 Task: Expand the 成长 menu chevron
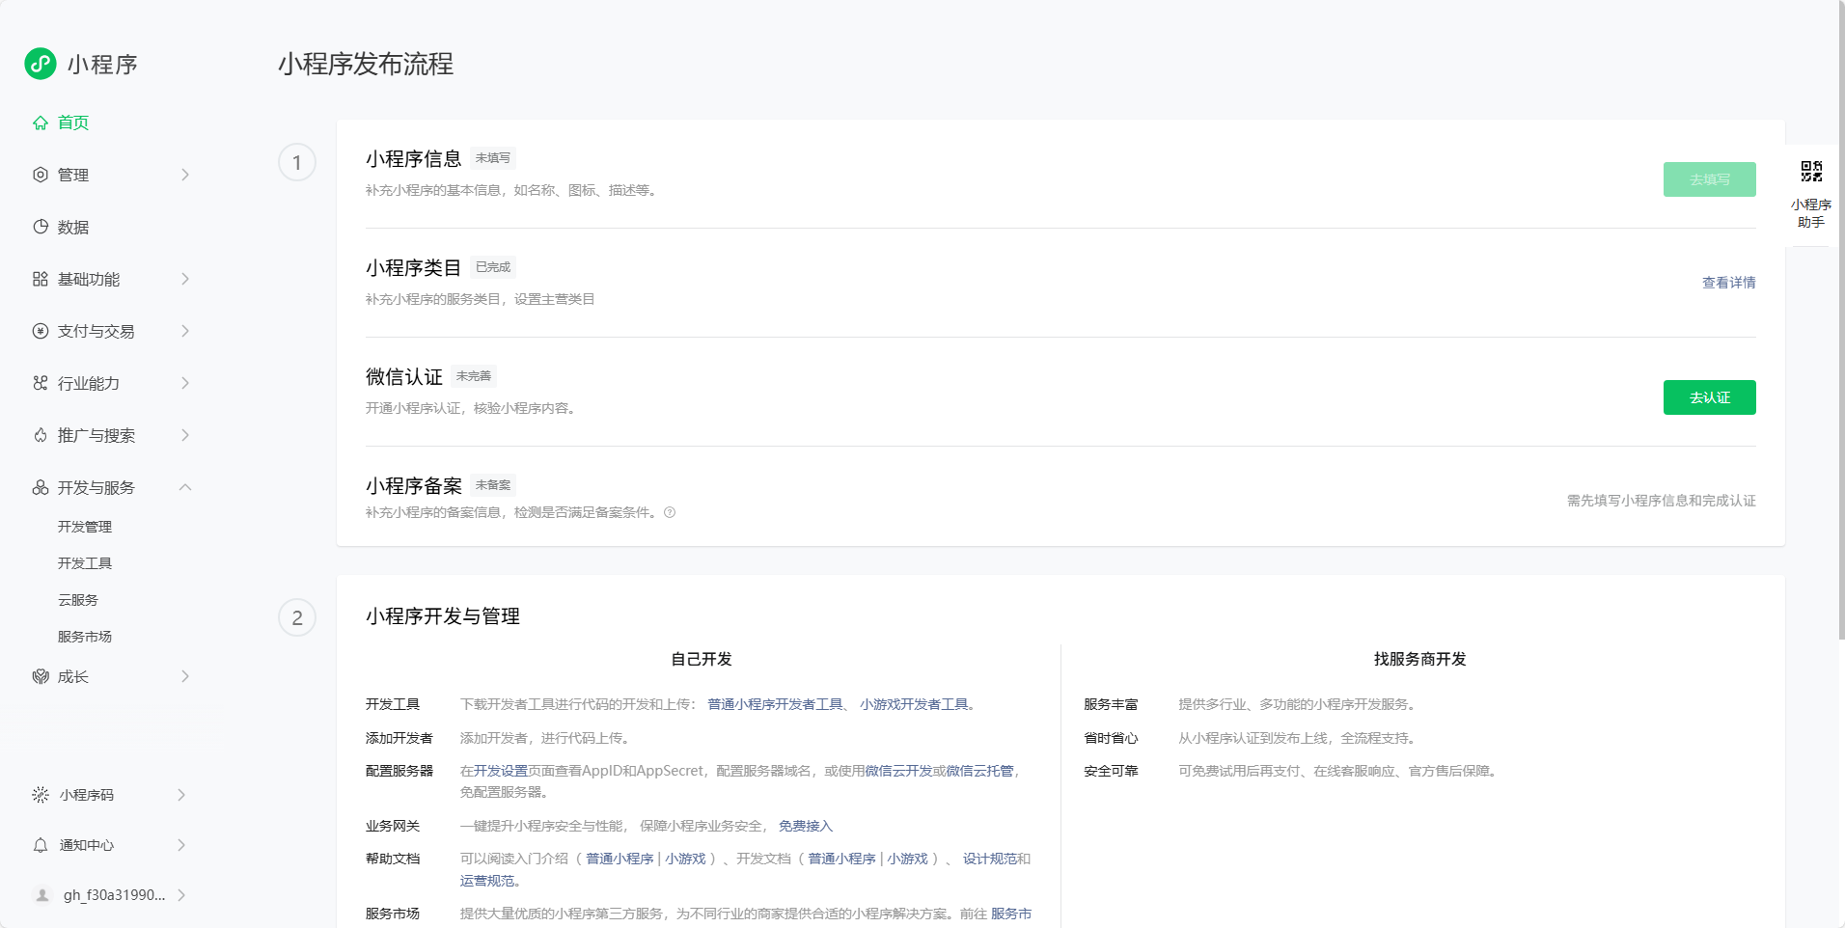coord(185,676)
